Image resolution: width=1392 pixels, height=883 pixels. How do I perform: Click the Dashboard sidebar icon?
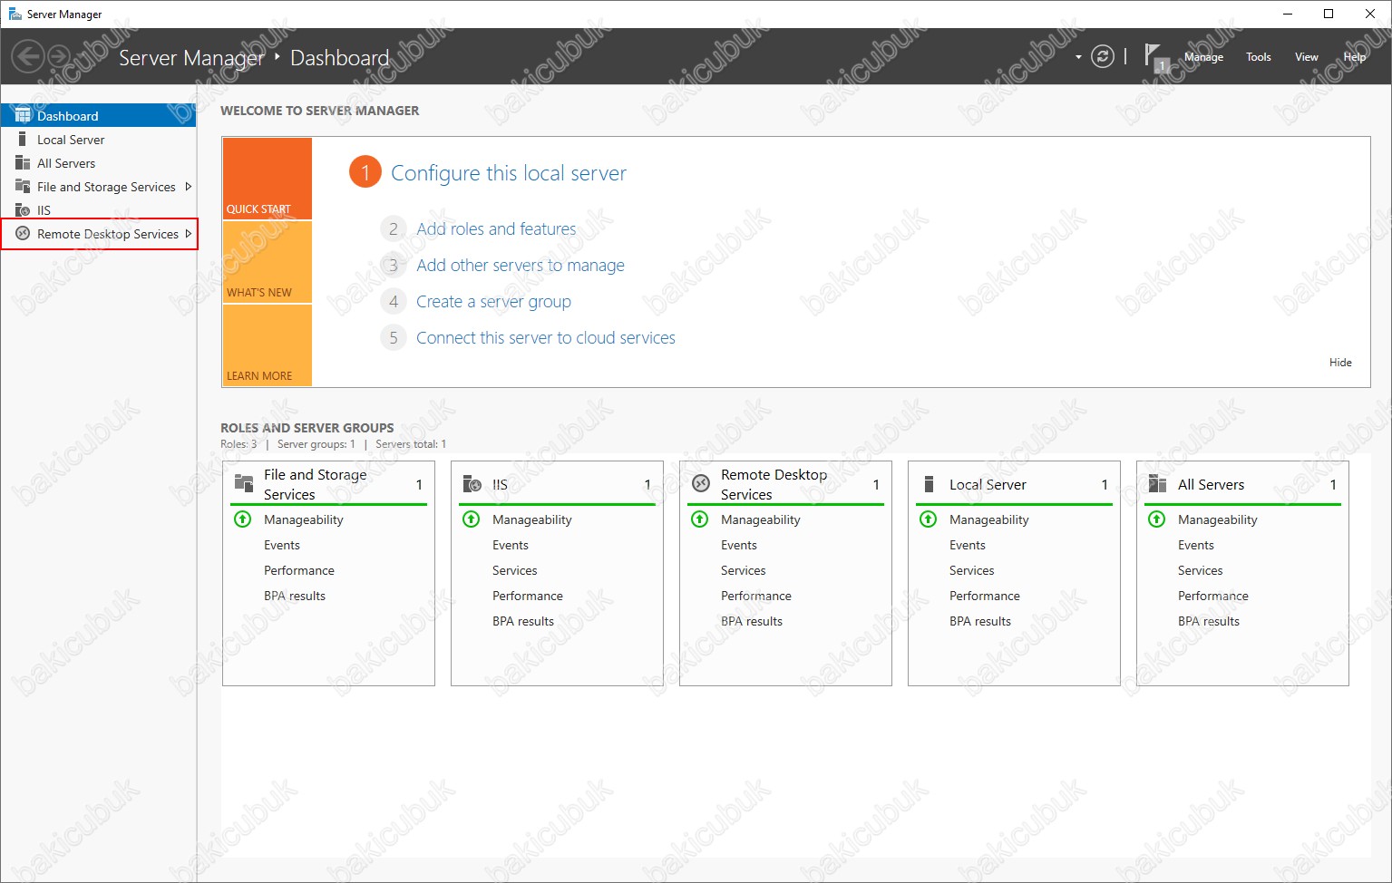coord(23,115)
